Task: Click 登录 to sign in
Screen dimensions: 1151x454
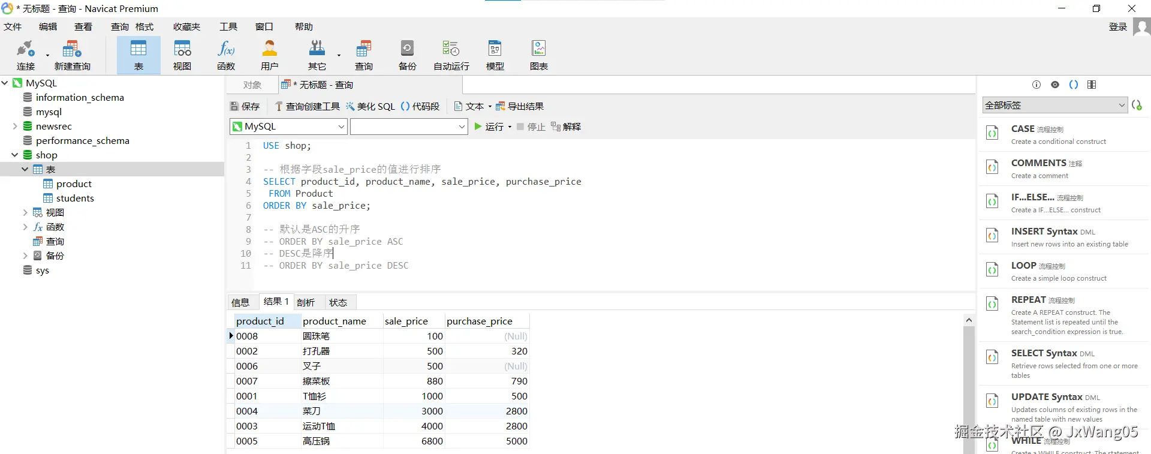Action: point(1117,27)
